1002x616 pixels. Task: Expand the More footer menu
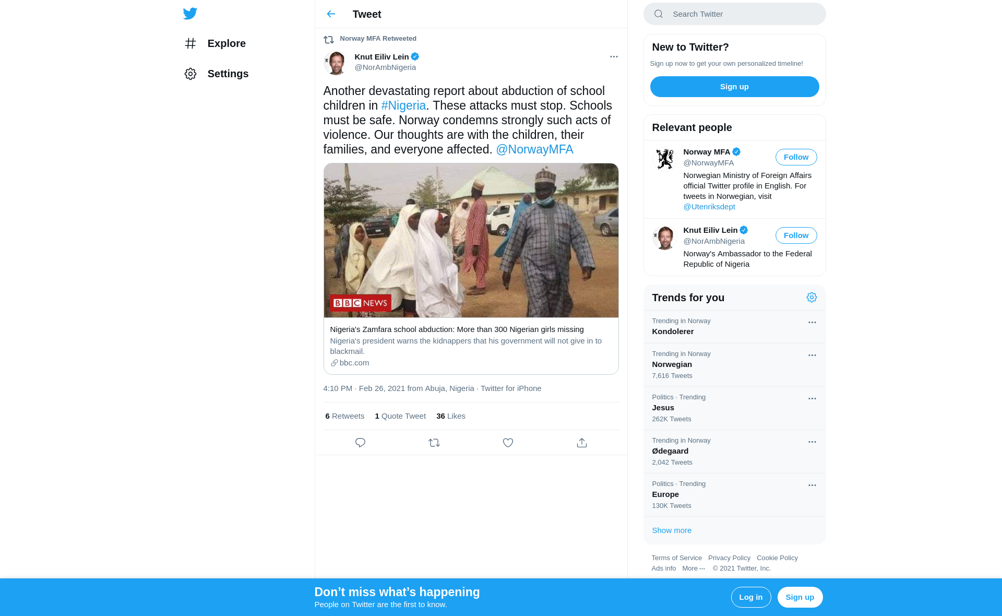click(693, 568)
